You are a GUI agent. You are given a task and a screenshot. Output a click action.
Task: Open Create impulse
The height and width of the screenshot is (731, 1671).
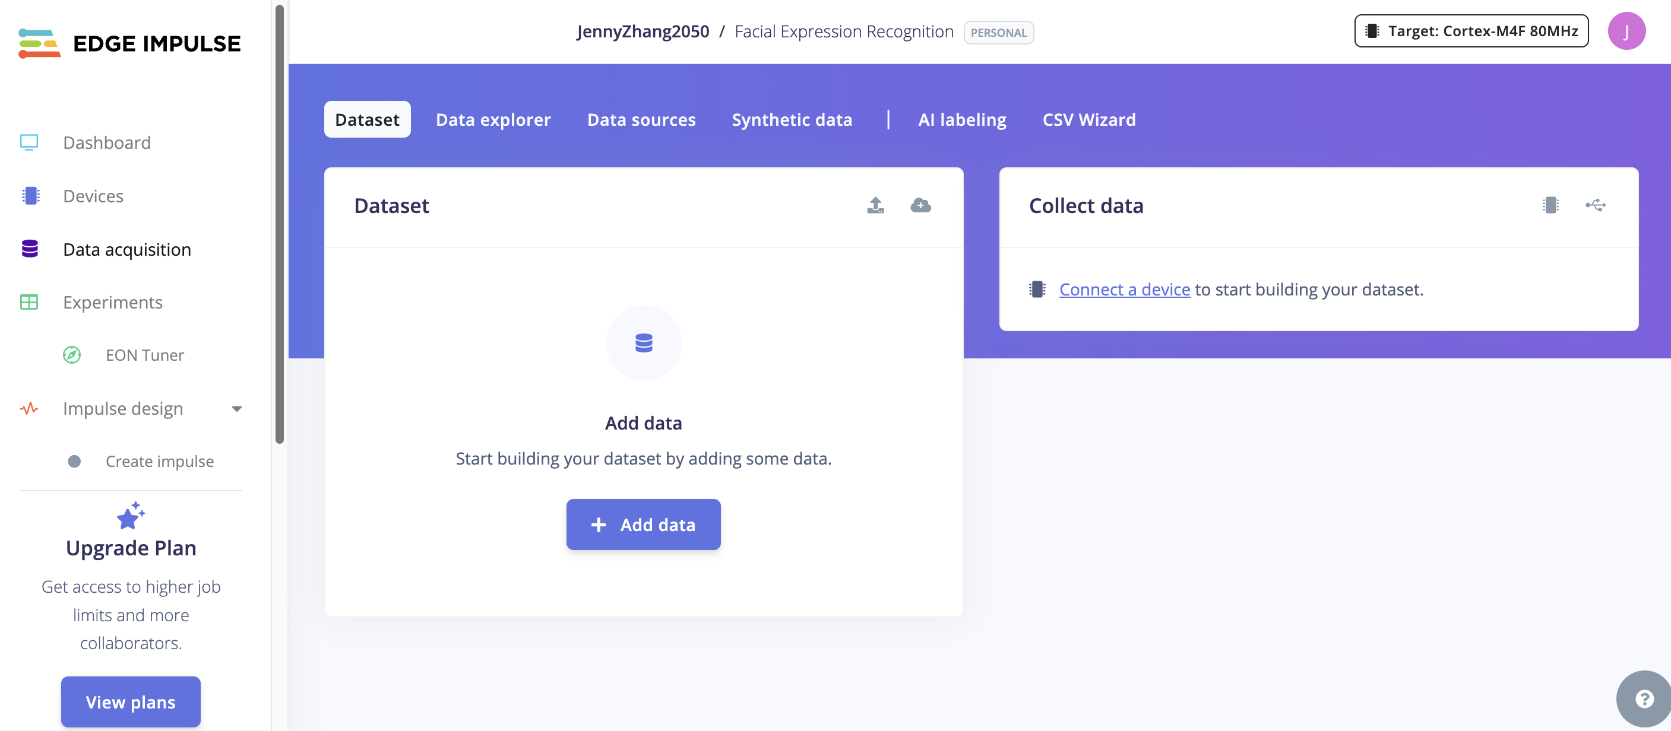pos(160,462)
